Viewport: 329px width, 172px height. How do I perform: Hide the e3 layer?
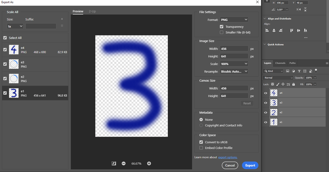pyautogui.click(x=266, y=103)
